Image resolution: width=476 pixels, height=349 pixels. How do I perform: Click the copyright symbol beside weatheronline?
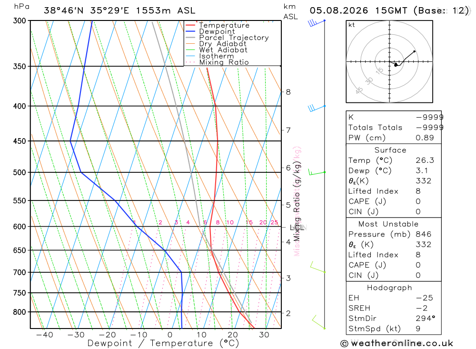(344, 344)
